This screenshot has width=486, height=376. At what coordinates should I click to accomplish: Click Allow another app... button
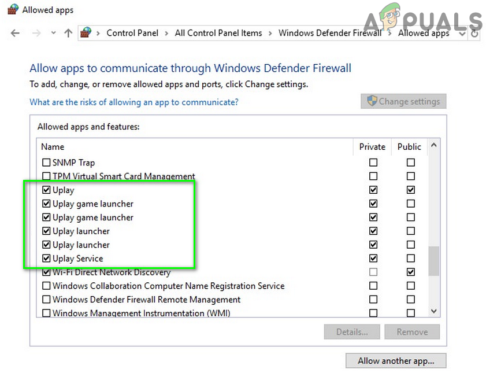396,361
